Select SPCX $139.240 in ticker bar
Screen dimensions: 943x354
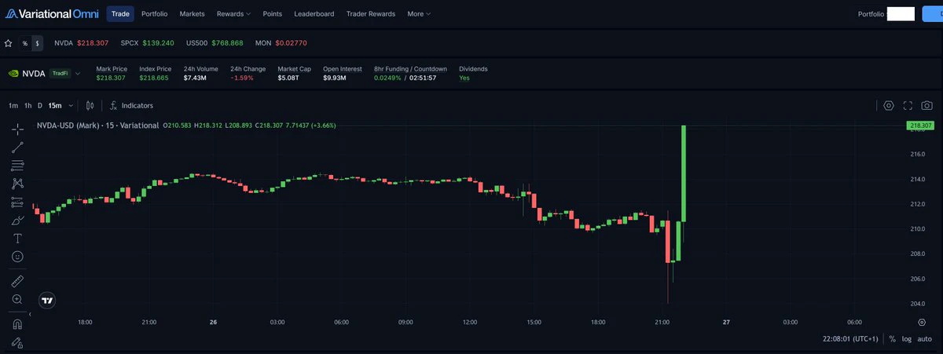tap(148, 43)
